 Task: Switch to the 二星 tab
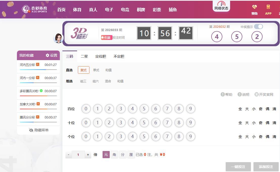point(84,56)
